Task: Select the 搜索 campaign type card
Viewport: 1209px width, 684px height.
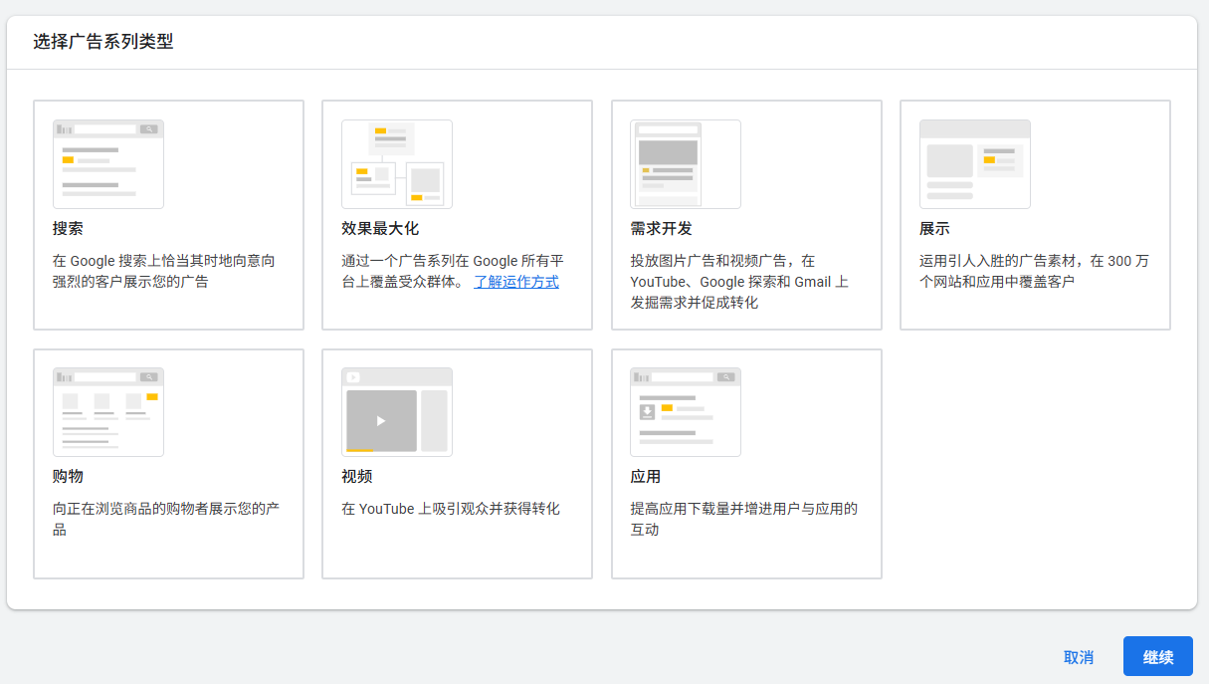Action: (x=168, y=214)
